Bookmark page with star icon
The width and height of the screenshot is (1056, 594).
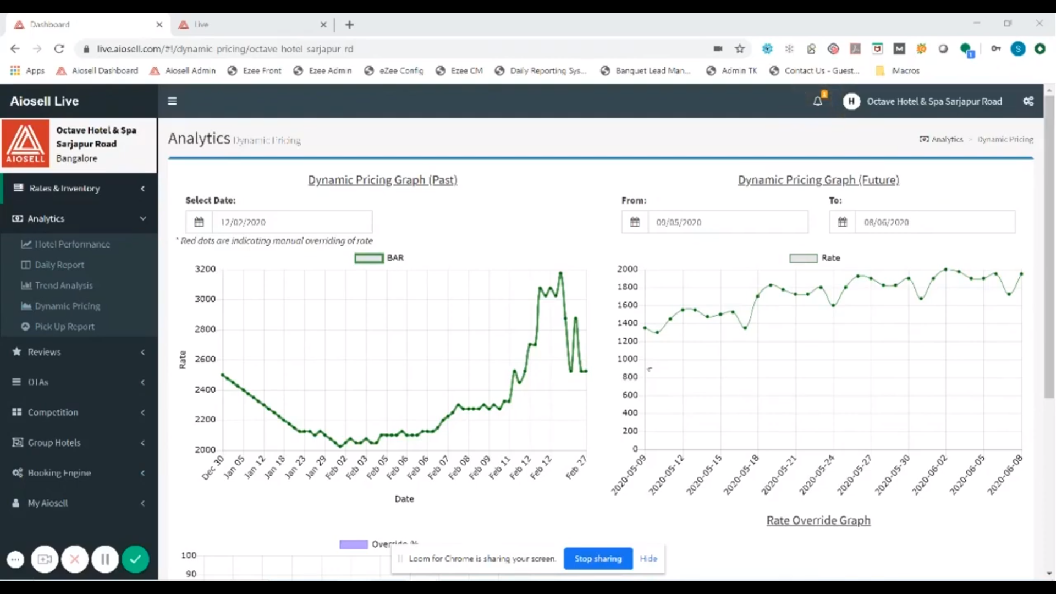740,49
